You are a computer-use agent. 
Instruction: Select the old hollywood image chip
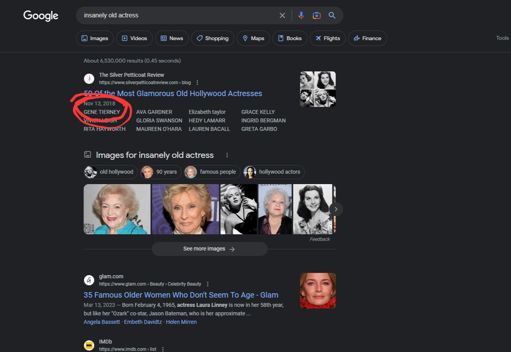111,172
